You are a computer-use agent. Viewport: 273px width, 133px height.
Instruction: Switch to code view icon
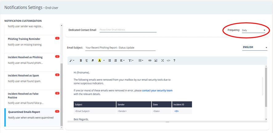tap(168, 61)
